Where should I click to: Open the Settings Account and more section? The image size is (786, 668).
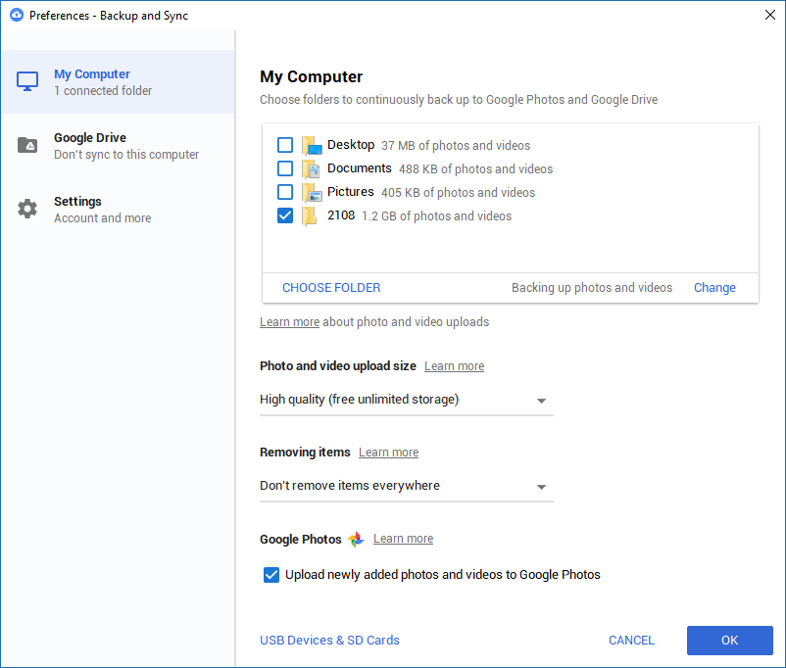click(x=118, y=209)
